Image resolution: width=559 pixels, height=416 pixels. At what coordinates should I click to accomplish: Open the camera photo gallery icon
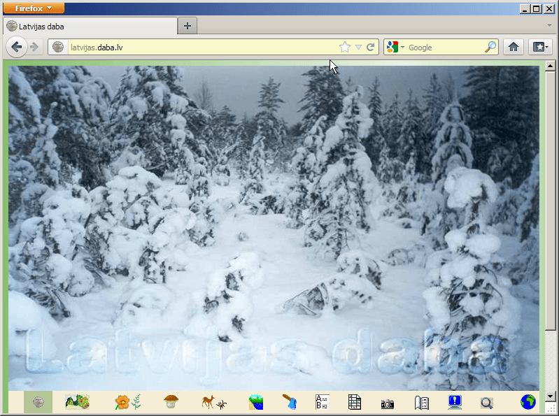coord(387,404)
